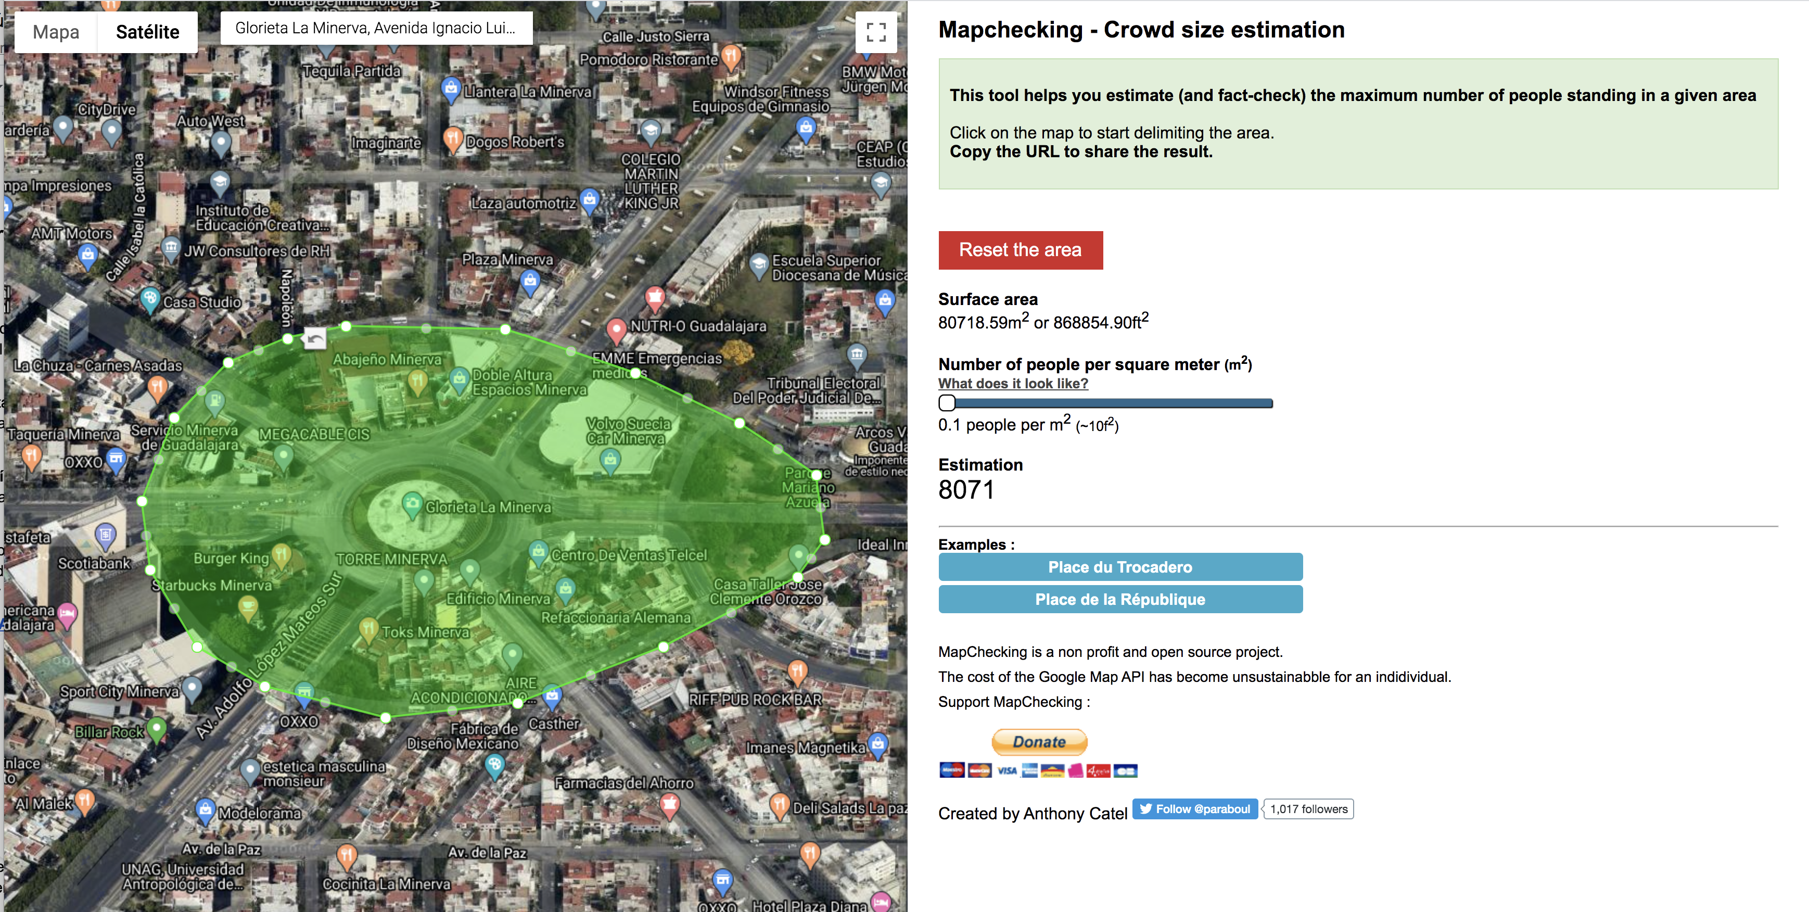Click the Dogos Robert's restaurant marker
Image resolution: width=1809 pixels, height=912 pixels.
point(453,139)
